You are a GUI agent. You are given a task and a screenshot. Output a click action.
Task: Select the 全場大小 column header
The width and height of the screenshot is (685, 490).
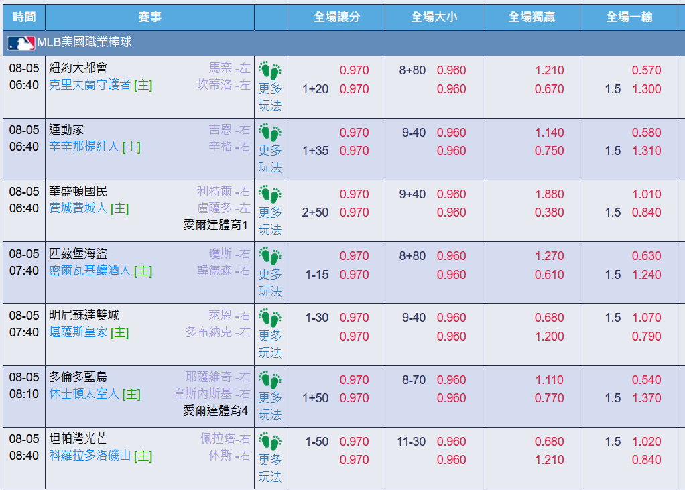(434, 17)
